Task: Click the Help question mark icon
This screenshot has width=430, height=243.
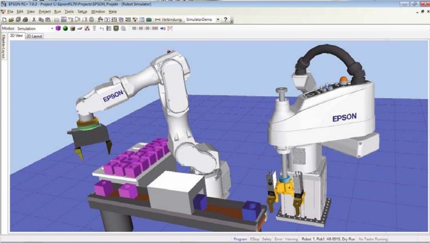Action: 225,20
